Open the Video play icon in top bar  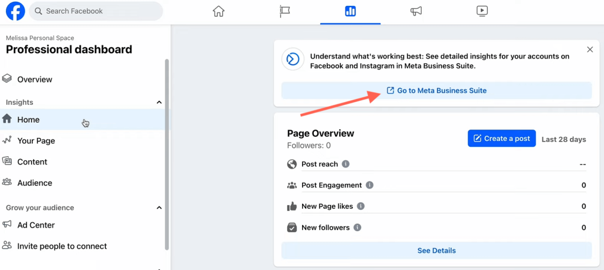[482, 11]
